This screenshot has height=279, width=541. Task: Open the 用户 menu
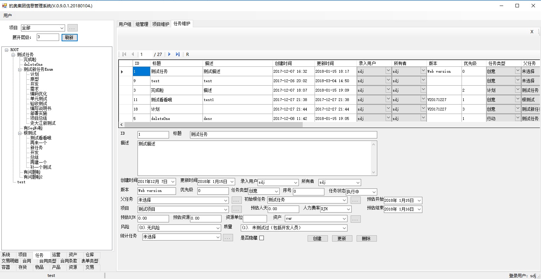pyautogui.click(x=7, y=16)
